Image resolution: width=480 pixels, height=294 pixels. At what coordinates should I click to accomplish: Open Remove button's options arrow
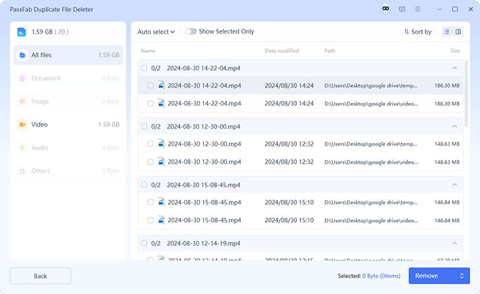click(x=462, y=276)
